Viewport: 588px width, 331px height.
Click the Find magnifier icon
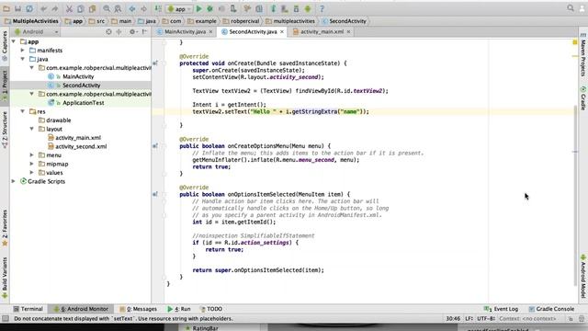(x=107, y=8)
